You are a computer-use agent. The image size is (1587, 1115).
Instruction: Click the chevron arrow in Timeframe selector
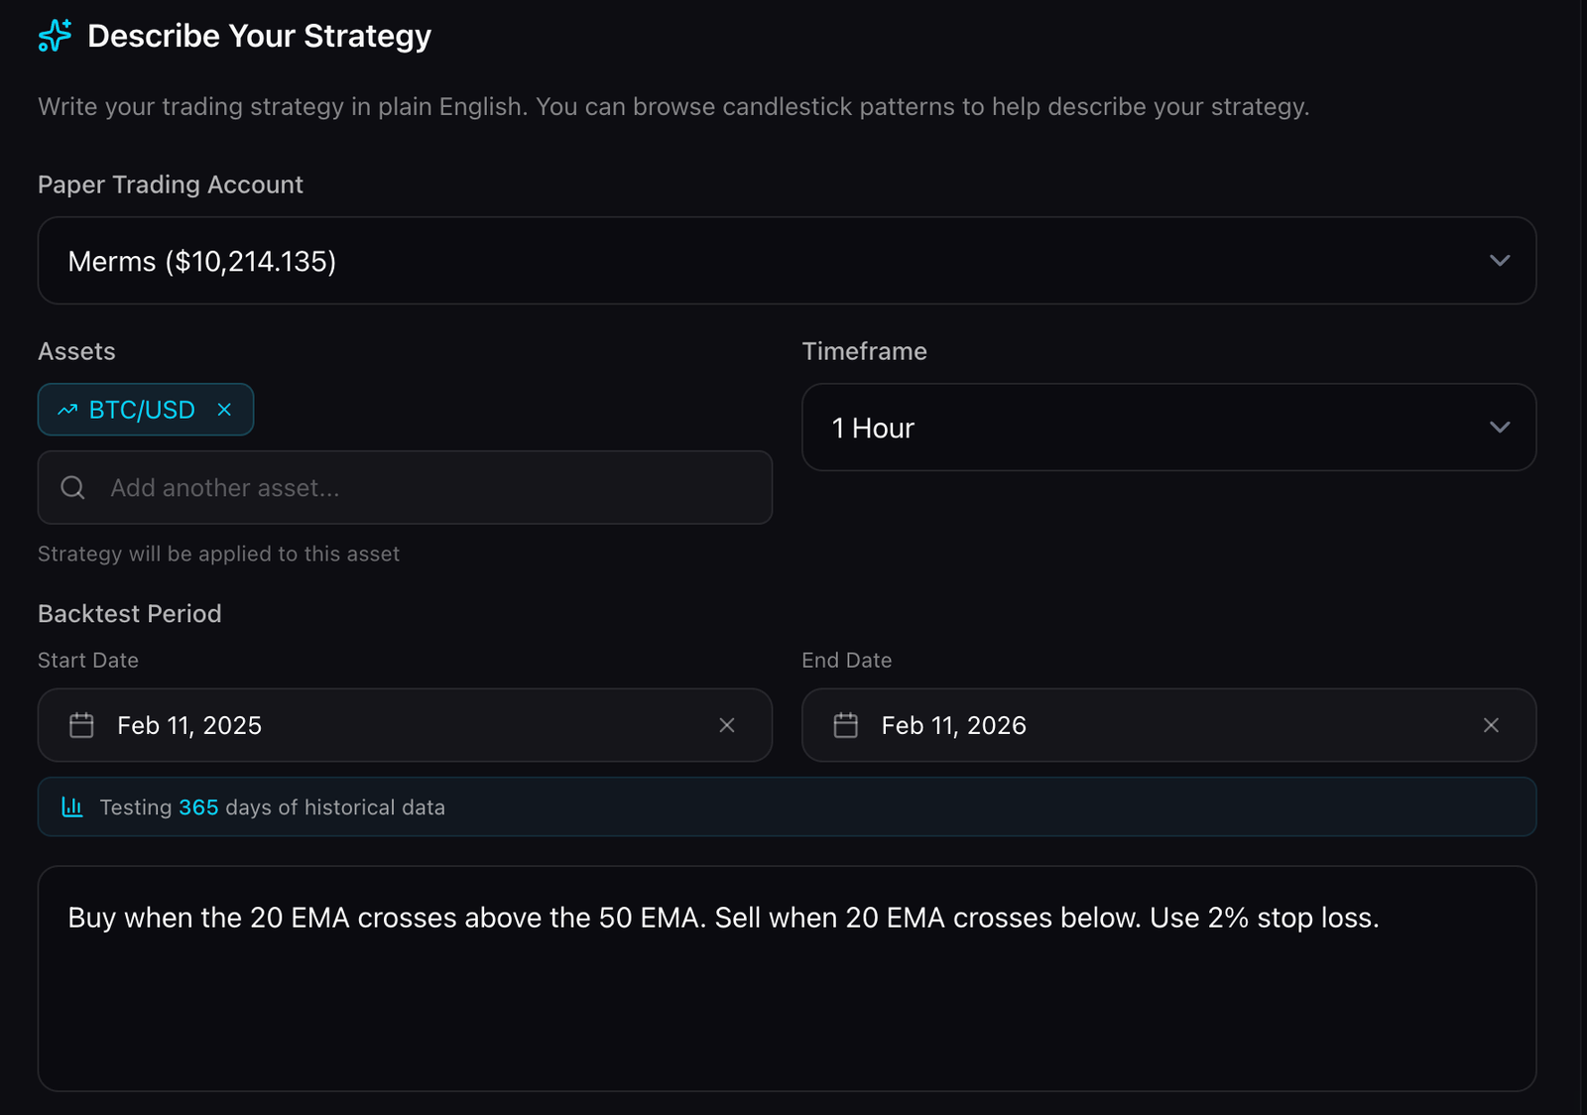point(1500,428)
